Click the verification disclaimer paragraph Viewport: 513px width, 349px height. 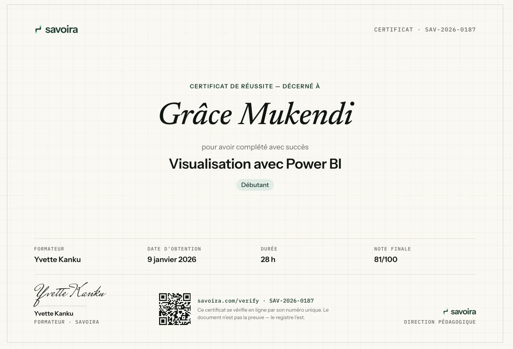click(263, 314)
